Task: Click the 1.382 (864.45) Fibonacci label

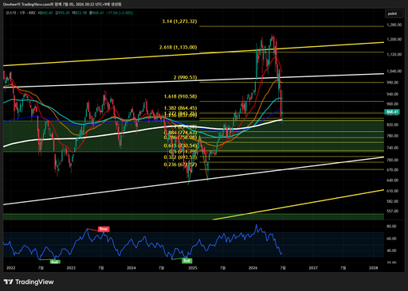Action: [x=180, y=108]
